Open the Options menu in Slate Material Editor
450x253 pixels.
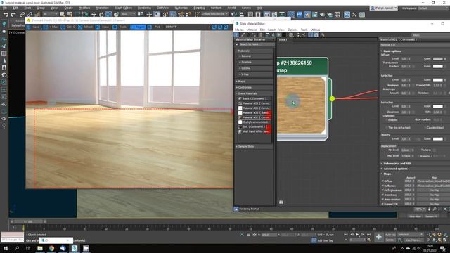tap(292, 30)
